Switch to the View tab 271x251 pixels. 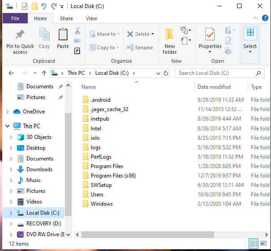(x=91, y=18)
